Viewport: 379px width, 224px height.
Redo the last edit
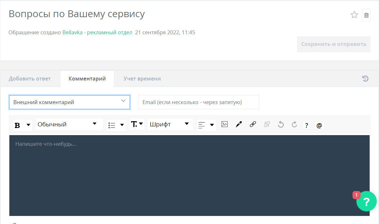[294, 125]
